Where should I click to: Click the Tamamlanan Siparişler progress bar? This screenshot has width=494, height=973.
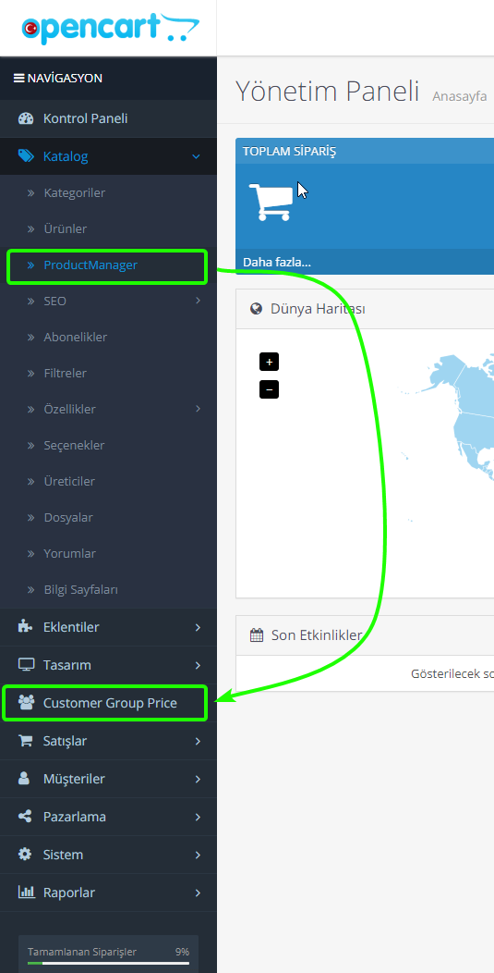(108, 963)
